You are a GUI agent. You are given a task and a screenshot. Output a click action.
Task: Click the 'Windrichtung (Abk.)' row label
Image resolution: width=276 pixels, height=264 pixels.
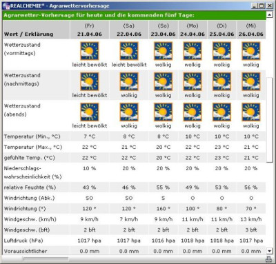[29, 198]
